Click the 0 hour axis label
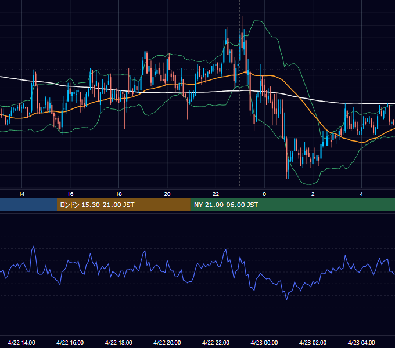Image resolution: width=395 pixels, height=348 pixels. [x=264, y=194]
